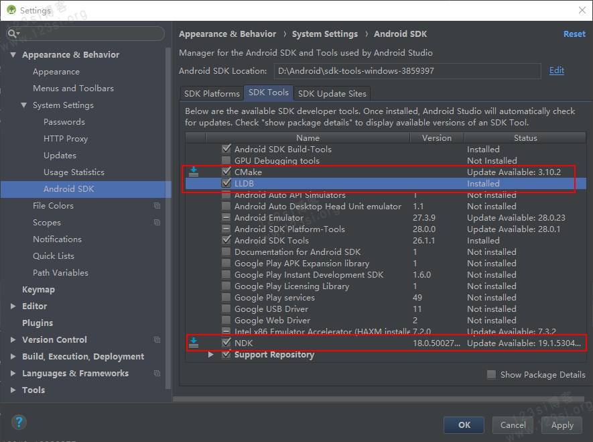Expand Support Repository row arrow

211,355
